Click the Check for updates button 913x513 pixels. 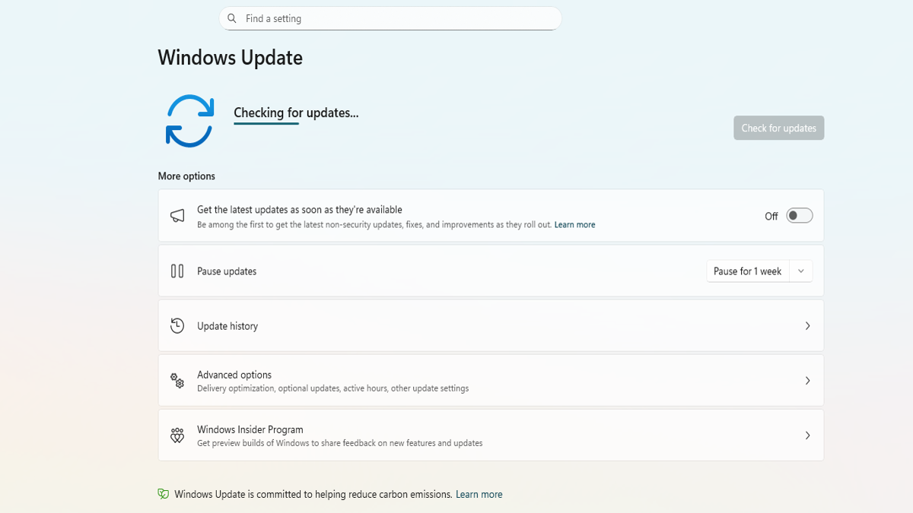(x=778, y=128)
